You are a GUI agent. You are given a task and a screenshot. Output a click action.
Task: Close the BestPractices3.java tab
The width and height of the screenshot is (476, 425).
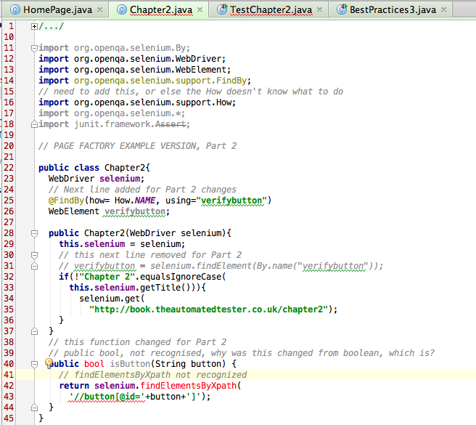tap(443, 9)
